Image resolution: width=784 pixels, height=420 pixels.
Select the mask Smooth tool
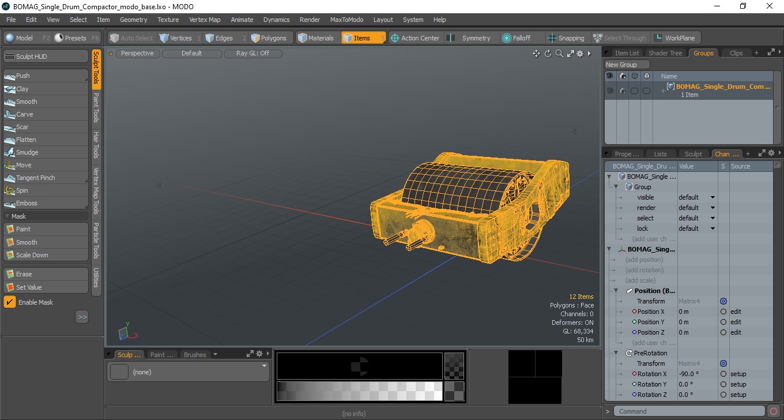click(46, 242)
